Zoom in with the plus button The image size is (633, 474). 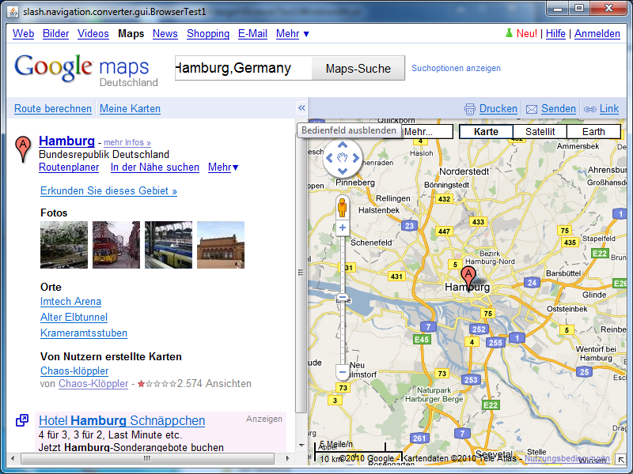click(343, 228)
